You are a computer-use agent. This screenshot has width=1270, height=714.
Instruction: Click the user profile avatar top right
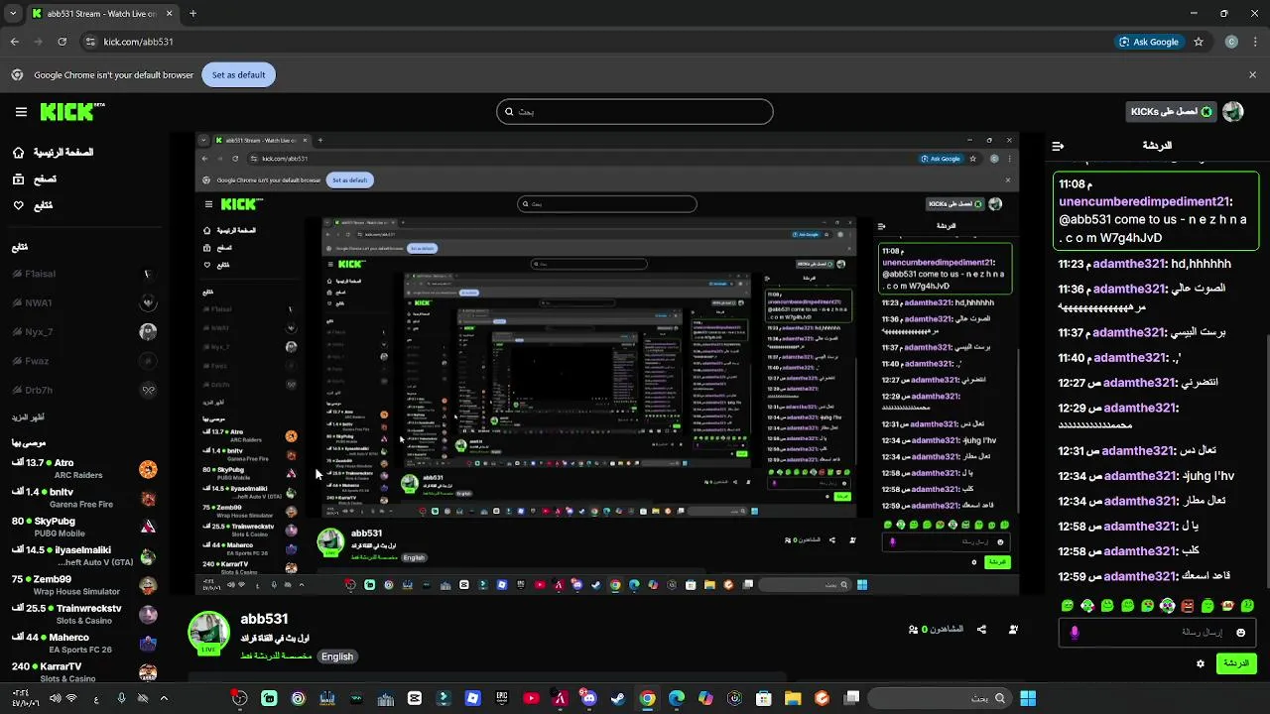click(1232, 112)
